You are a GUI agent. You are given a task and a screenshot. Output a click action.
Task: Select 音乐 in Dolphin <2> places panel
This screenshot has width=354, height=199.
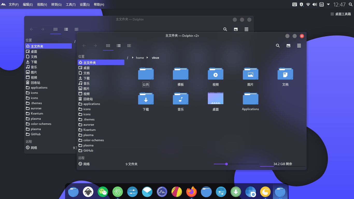[x=101, y=83]
